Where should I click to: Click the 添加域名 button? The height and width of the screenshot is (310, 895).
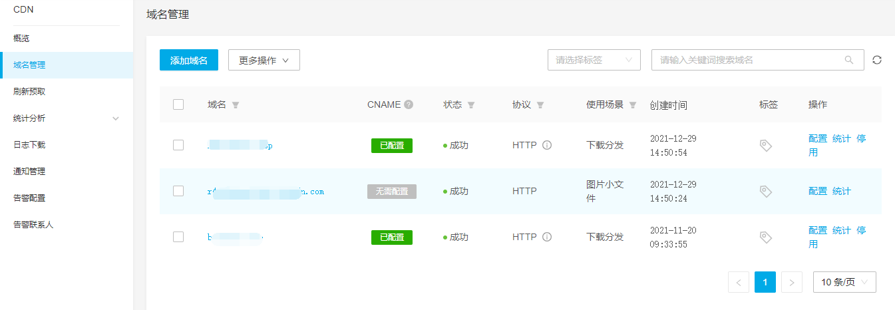(x=189, y=60)
